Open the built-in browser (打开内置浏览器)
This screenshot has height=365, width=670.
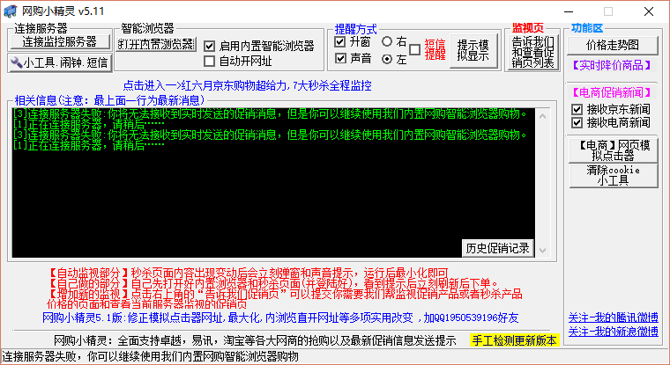click(x=157, y=44)
